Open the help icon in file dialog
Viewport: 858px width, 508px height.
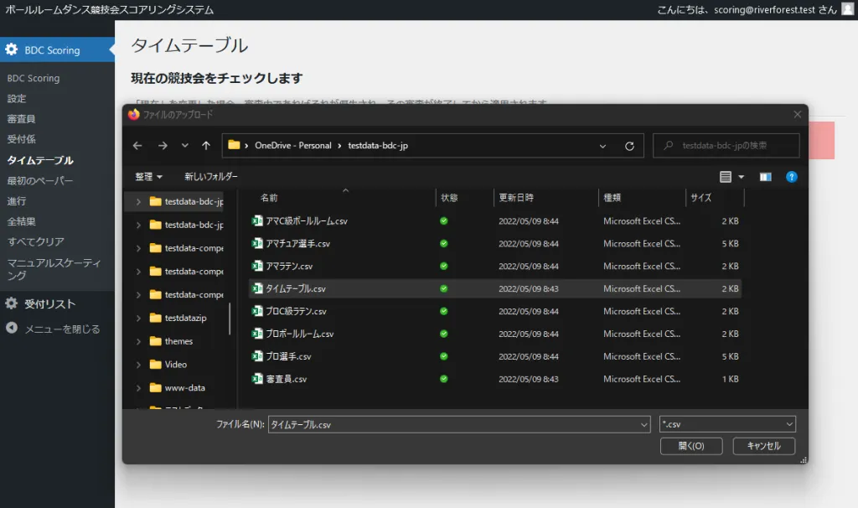791,177
